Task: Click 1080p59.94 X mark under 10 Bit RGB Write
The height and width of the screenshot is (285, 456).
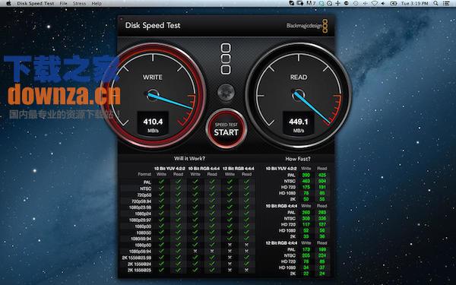Action: point(195,251)
